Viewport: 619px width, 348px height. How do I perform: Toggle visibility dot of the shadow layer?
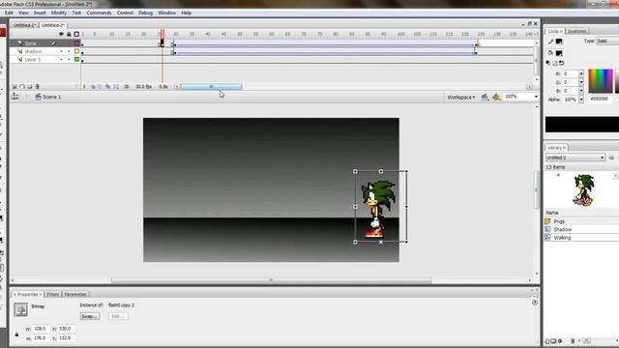coord(61,51)
